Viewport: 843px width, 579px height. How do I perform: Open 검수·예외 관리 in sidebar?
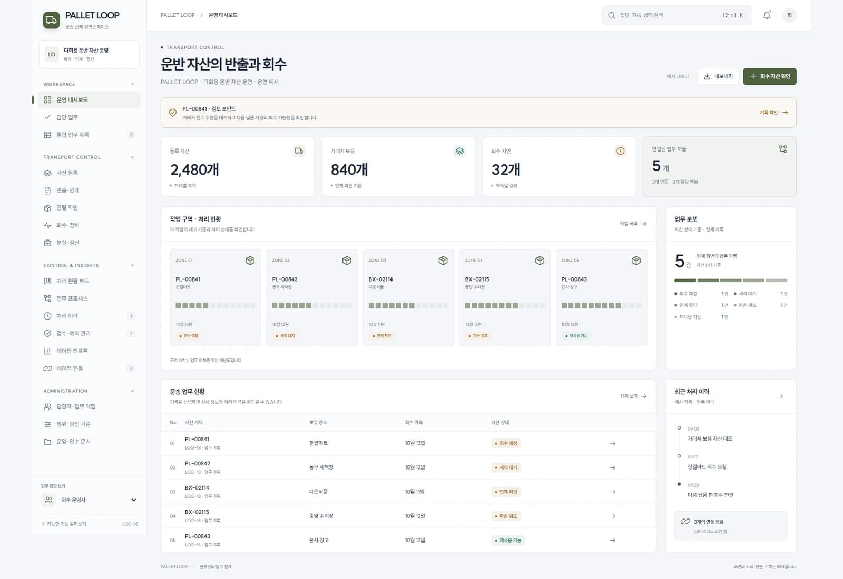(x=89, y=334)
